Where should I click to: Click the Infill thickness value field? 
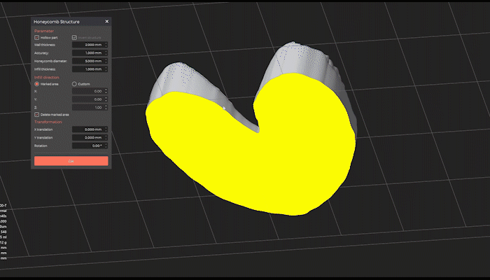pos(88,69)
